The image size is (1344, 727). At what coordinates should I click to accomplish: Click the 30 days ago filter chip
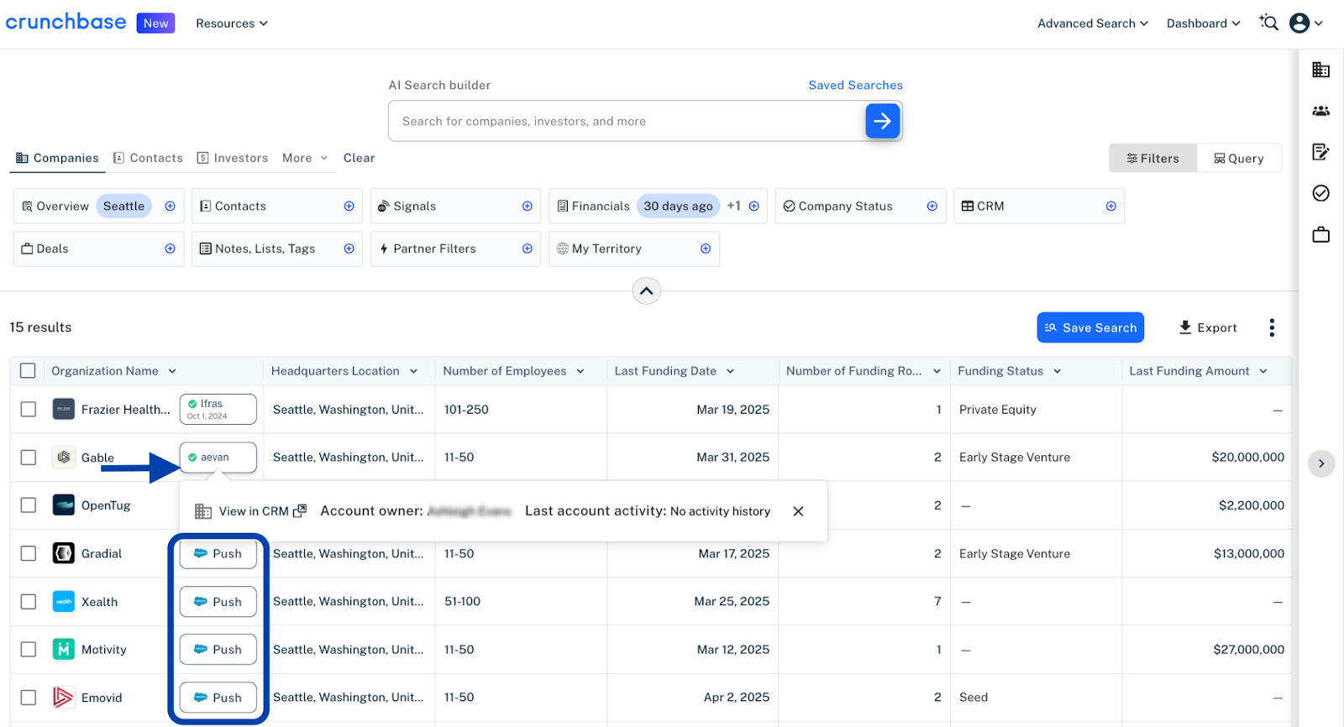678,206
